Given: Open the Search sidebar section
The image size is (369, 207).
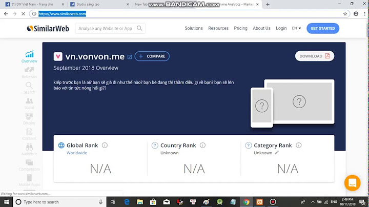Looking at the screenshot, I should [x=29, y=88].
